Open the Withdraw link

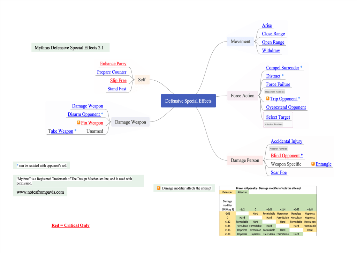pyautogui.click(x=271, y=51)
